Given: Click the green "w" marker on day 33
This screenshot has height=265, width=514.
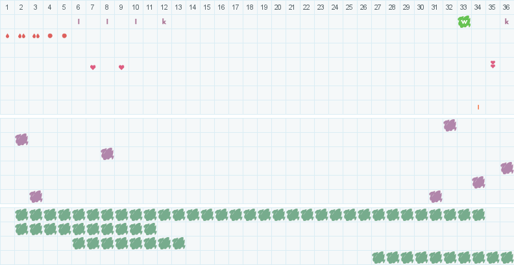Looking at the screenshot, I should coord(464,22).
